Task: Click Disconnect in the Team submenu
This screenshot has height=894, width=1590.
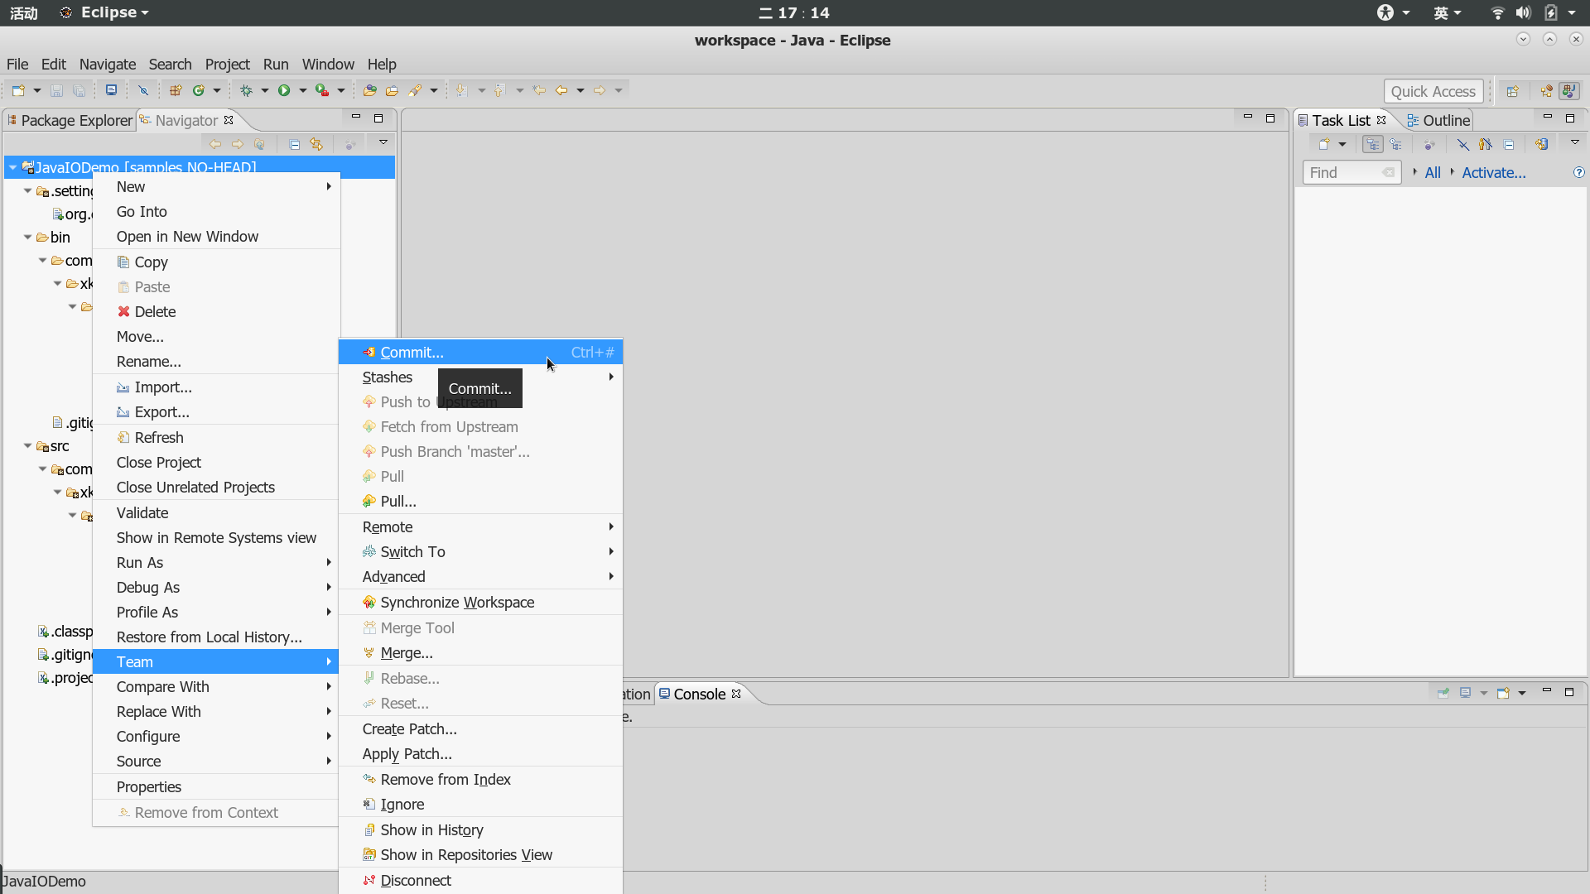Action: click(x=480, y=880)
